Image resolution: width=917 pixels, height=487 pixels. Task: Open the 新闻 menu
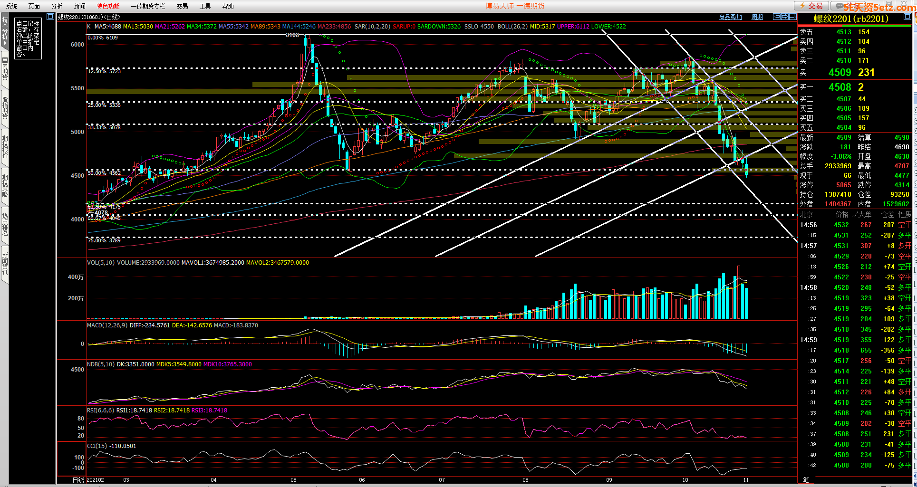[79, 6]
